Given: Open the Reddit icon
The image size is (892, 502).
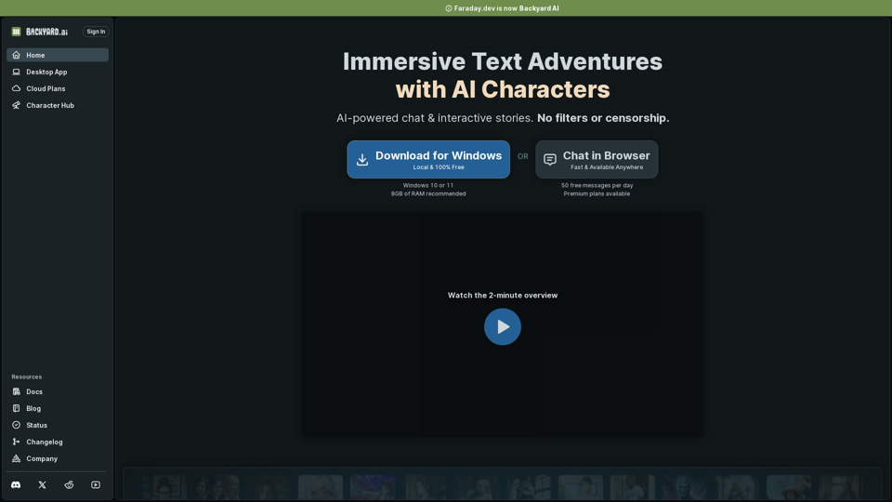Looking at the screenshot, I should (69, 485).
